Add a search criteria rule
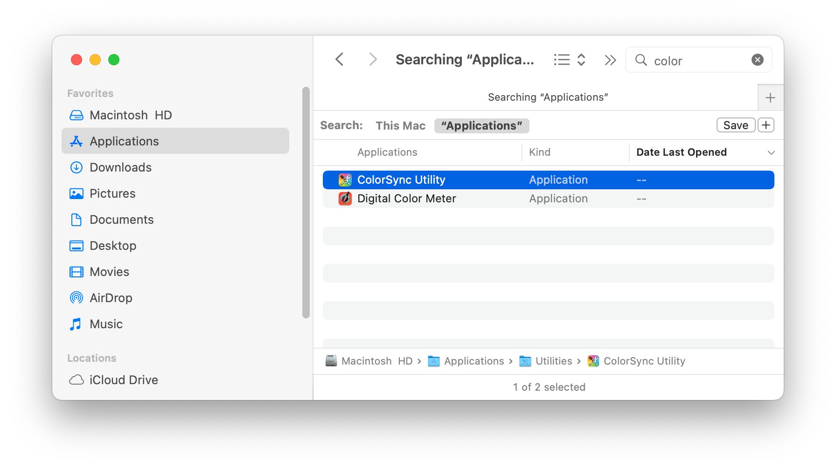Viewport: 836px width, 469px height. click(x=766, y=125)
